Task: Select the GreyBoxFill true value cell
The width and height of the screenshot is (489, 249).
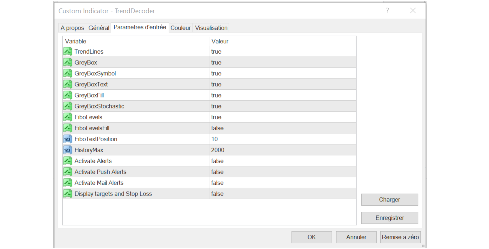Action: point(216,95)
